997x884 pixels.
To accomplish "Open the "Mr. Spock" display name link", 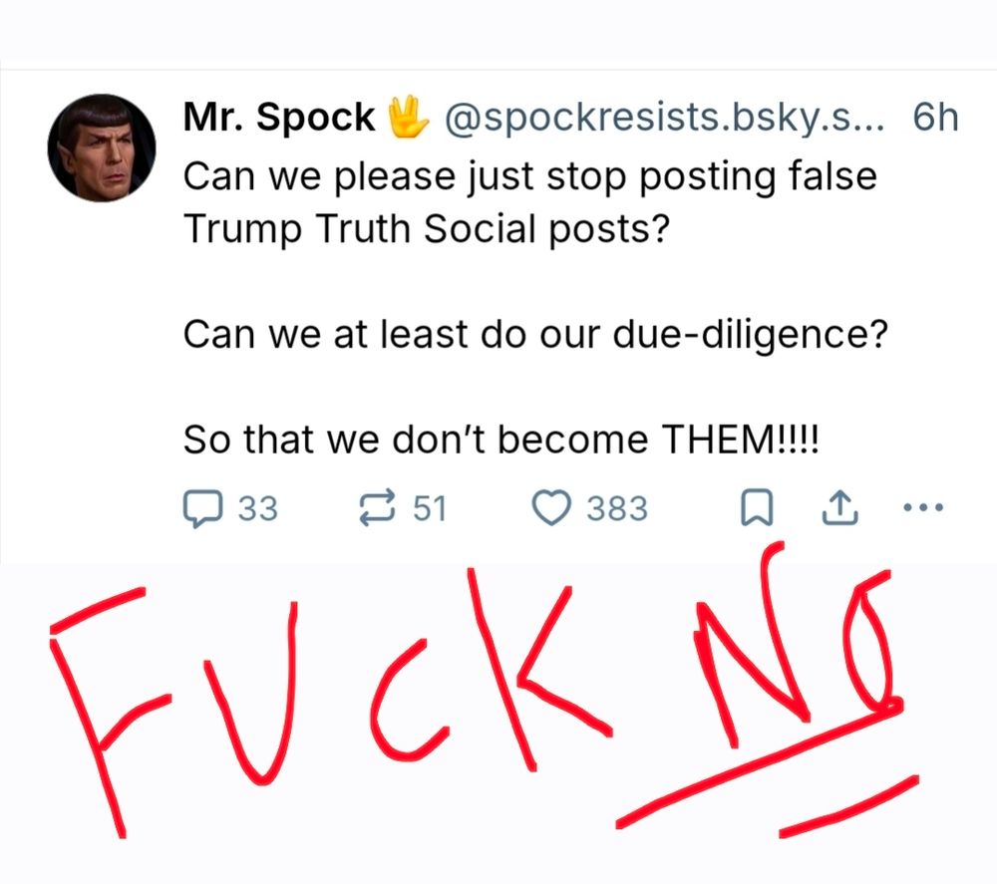I will pyautogui.click(x=278, y=118).
